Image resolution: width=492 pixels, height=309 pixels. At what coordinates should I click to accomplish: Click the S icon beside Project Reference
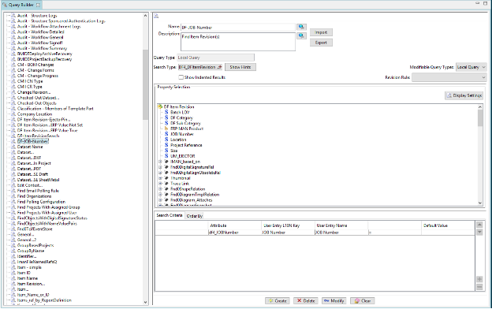tap(166, 145)
